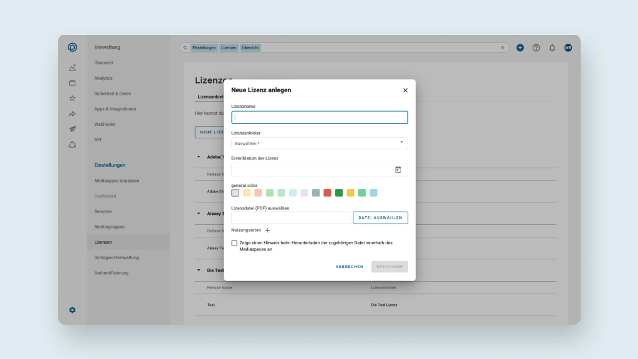Collapse the Die Test license group
This screenshot has width=638, height=359.
click(199, 270)
